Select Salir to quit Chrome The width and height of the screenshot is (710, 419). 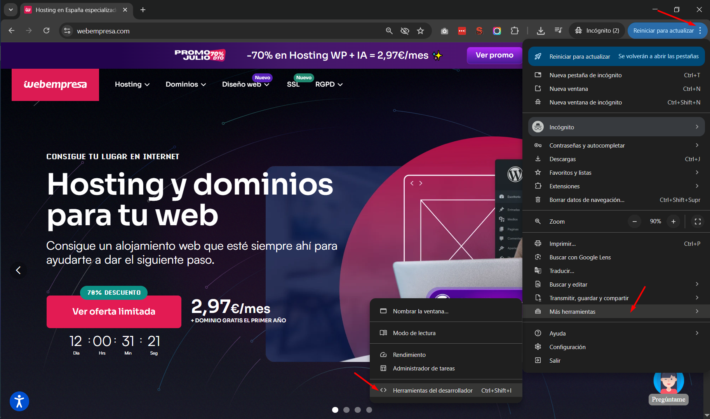[616, 360]
